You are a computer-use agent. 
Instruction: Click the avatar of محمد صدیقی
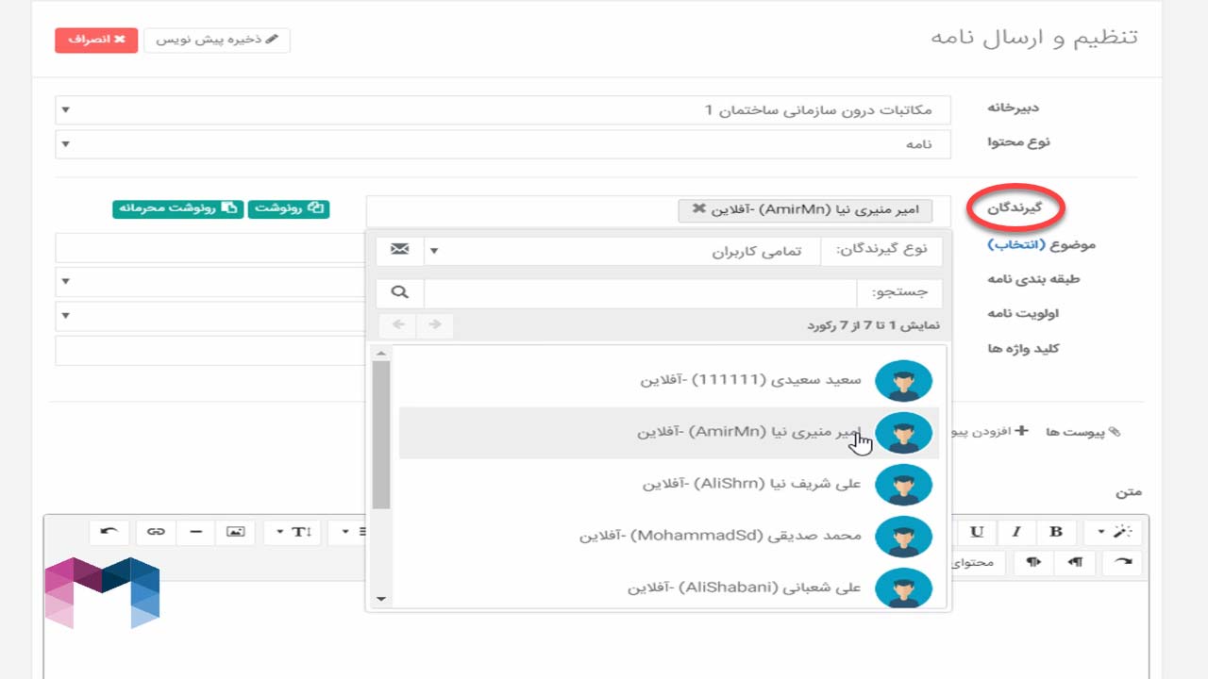(x=903, y=536)
